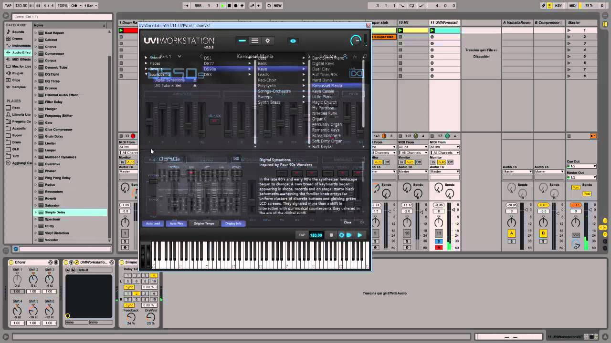Image resolution: width=611 pixels, height=343 pixels.
Task: Adjust Simple Delay Feedback knob
Action: coord(130,317)
